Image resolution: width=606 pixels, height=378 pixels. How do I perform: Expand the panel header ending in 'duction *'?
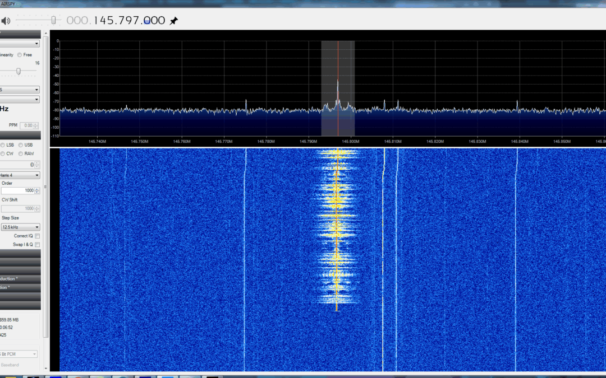coord(20,279)
